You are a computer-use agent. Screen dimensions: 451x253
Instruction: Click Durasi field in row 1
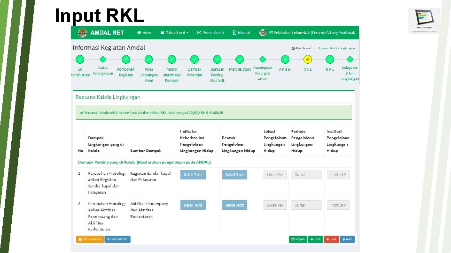click(x=306, y=175)
